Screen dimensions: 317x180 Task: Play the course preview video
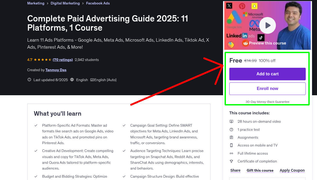(x=267, y=25)
